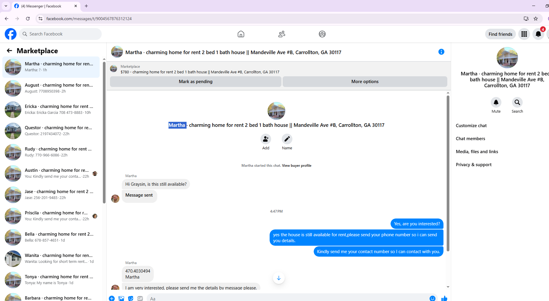Viewport: 549px width, 301px height.
Task: Open listing thumbnail in right info panel
Action: [x=507, y=58]
